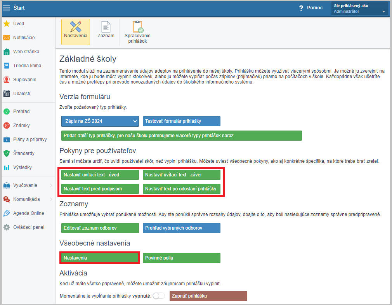The width and height of the screenshot is (392, 305).
Task: Click the Štandardy shield icon
Action: [x=7, y=153]
